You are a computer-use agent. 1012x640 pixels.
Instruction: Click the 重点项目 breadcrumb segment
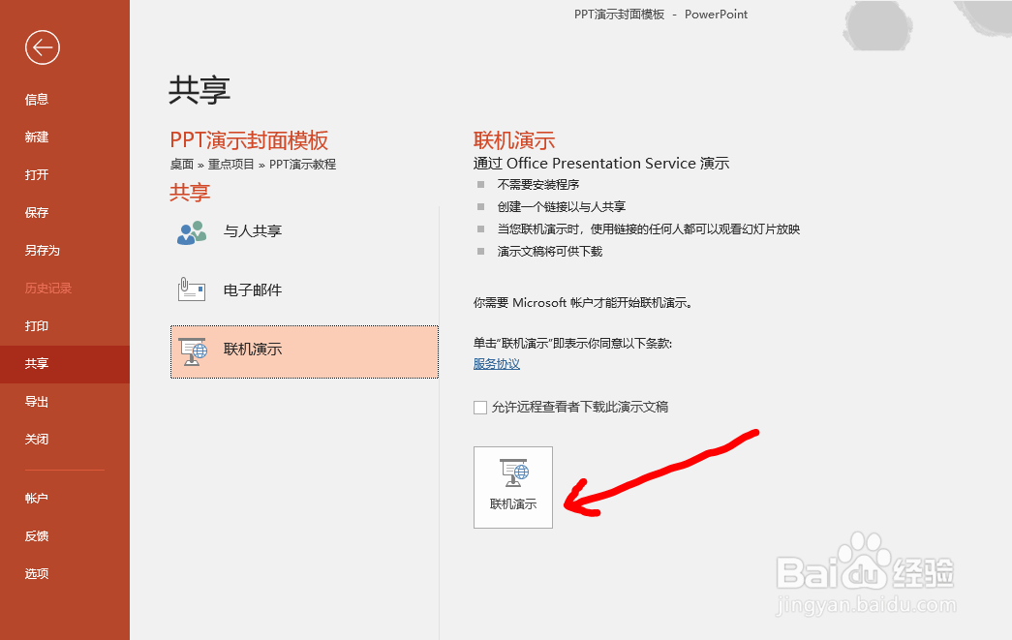(231, 165)
